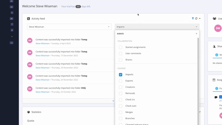Click the Activity feed RSS icon
Screen dimensions: 222x125
coord(28,18)
